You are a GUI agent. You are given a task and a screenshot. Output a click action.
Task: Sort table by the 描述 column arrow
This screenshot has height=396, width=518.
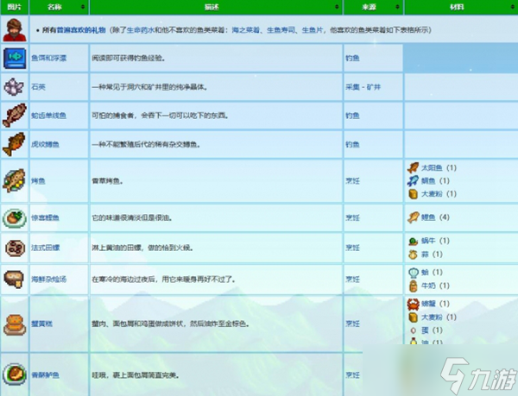point(337,7)
